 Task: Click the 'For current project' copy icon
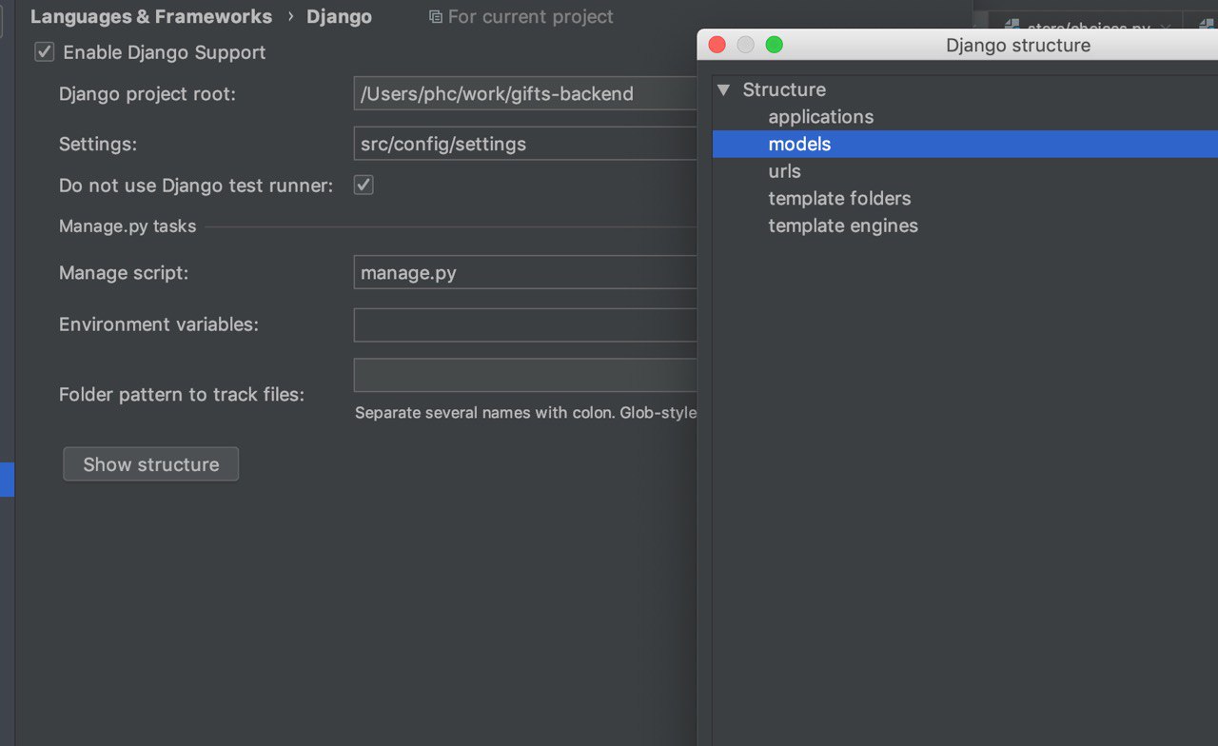(x=436, y=17)
